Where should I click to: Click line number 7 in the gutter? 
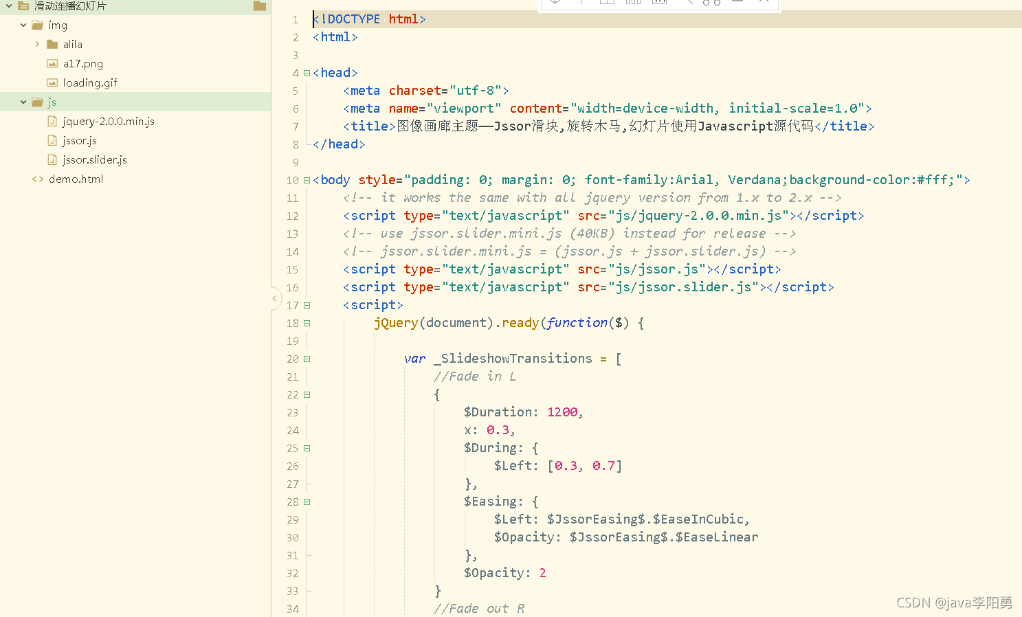[x=296, y=126]
